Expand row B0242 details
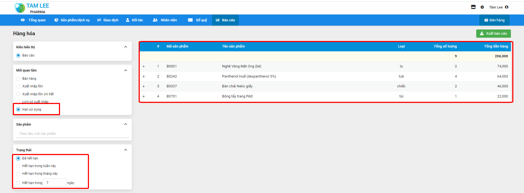 [x=144, y=76]
